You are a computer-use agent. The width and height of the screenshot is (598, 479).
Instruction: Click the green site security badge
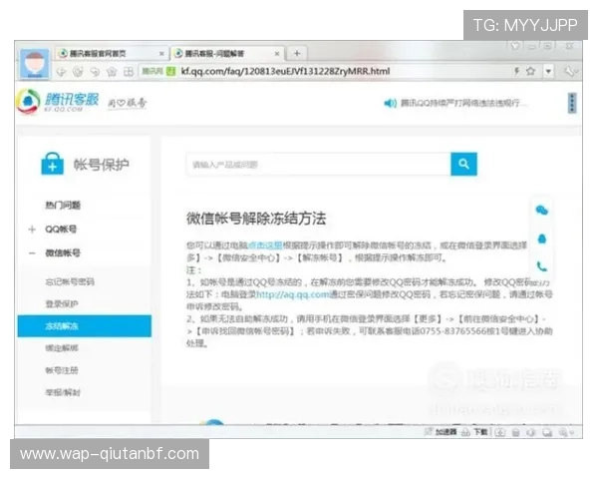(171, 71)
